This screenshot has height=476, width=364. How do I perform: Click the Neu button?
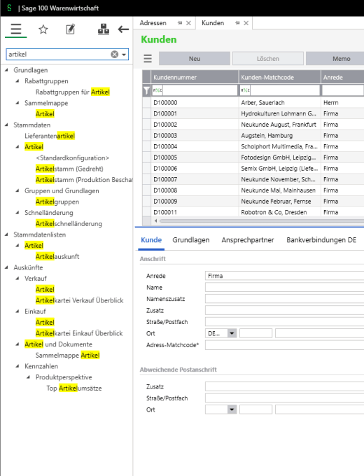[195, 59]
